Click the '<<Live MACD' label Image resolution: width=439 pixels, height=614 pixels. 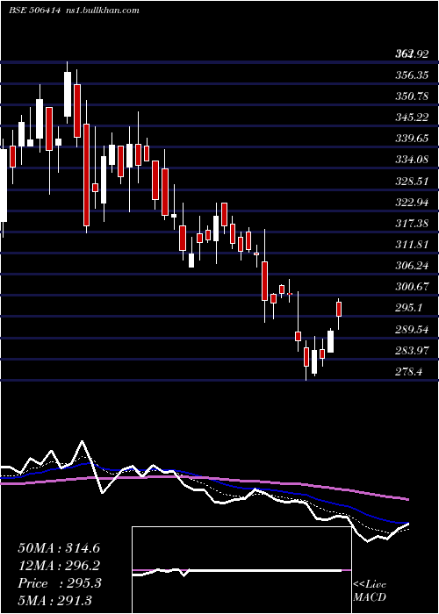[370, 590]
